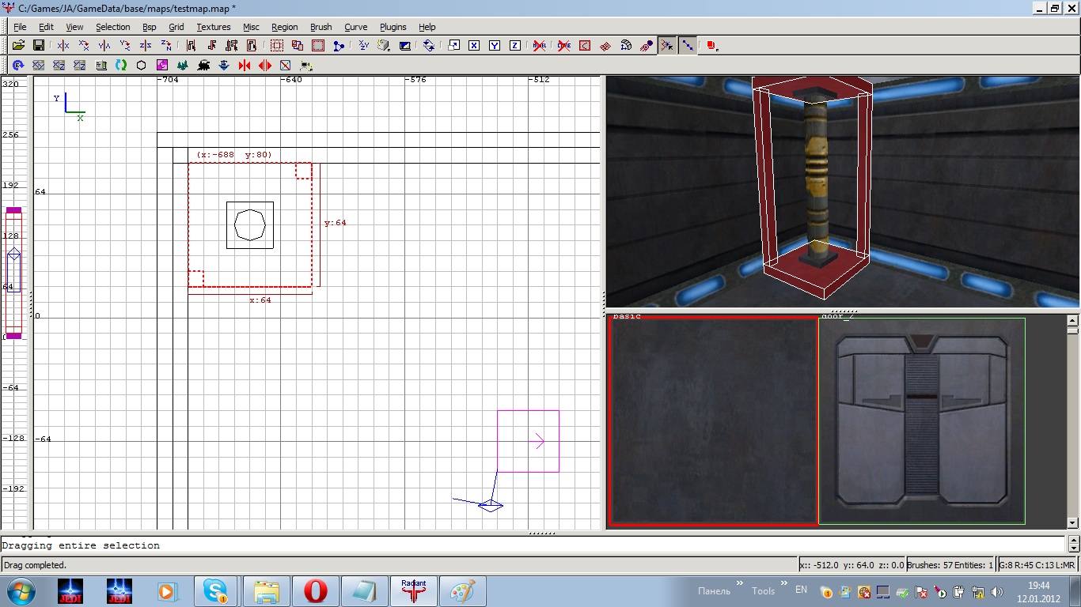
Task: Open the Bsp menu
Action: coord(150,27)
